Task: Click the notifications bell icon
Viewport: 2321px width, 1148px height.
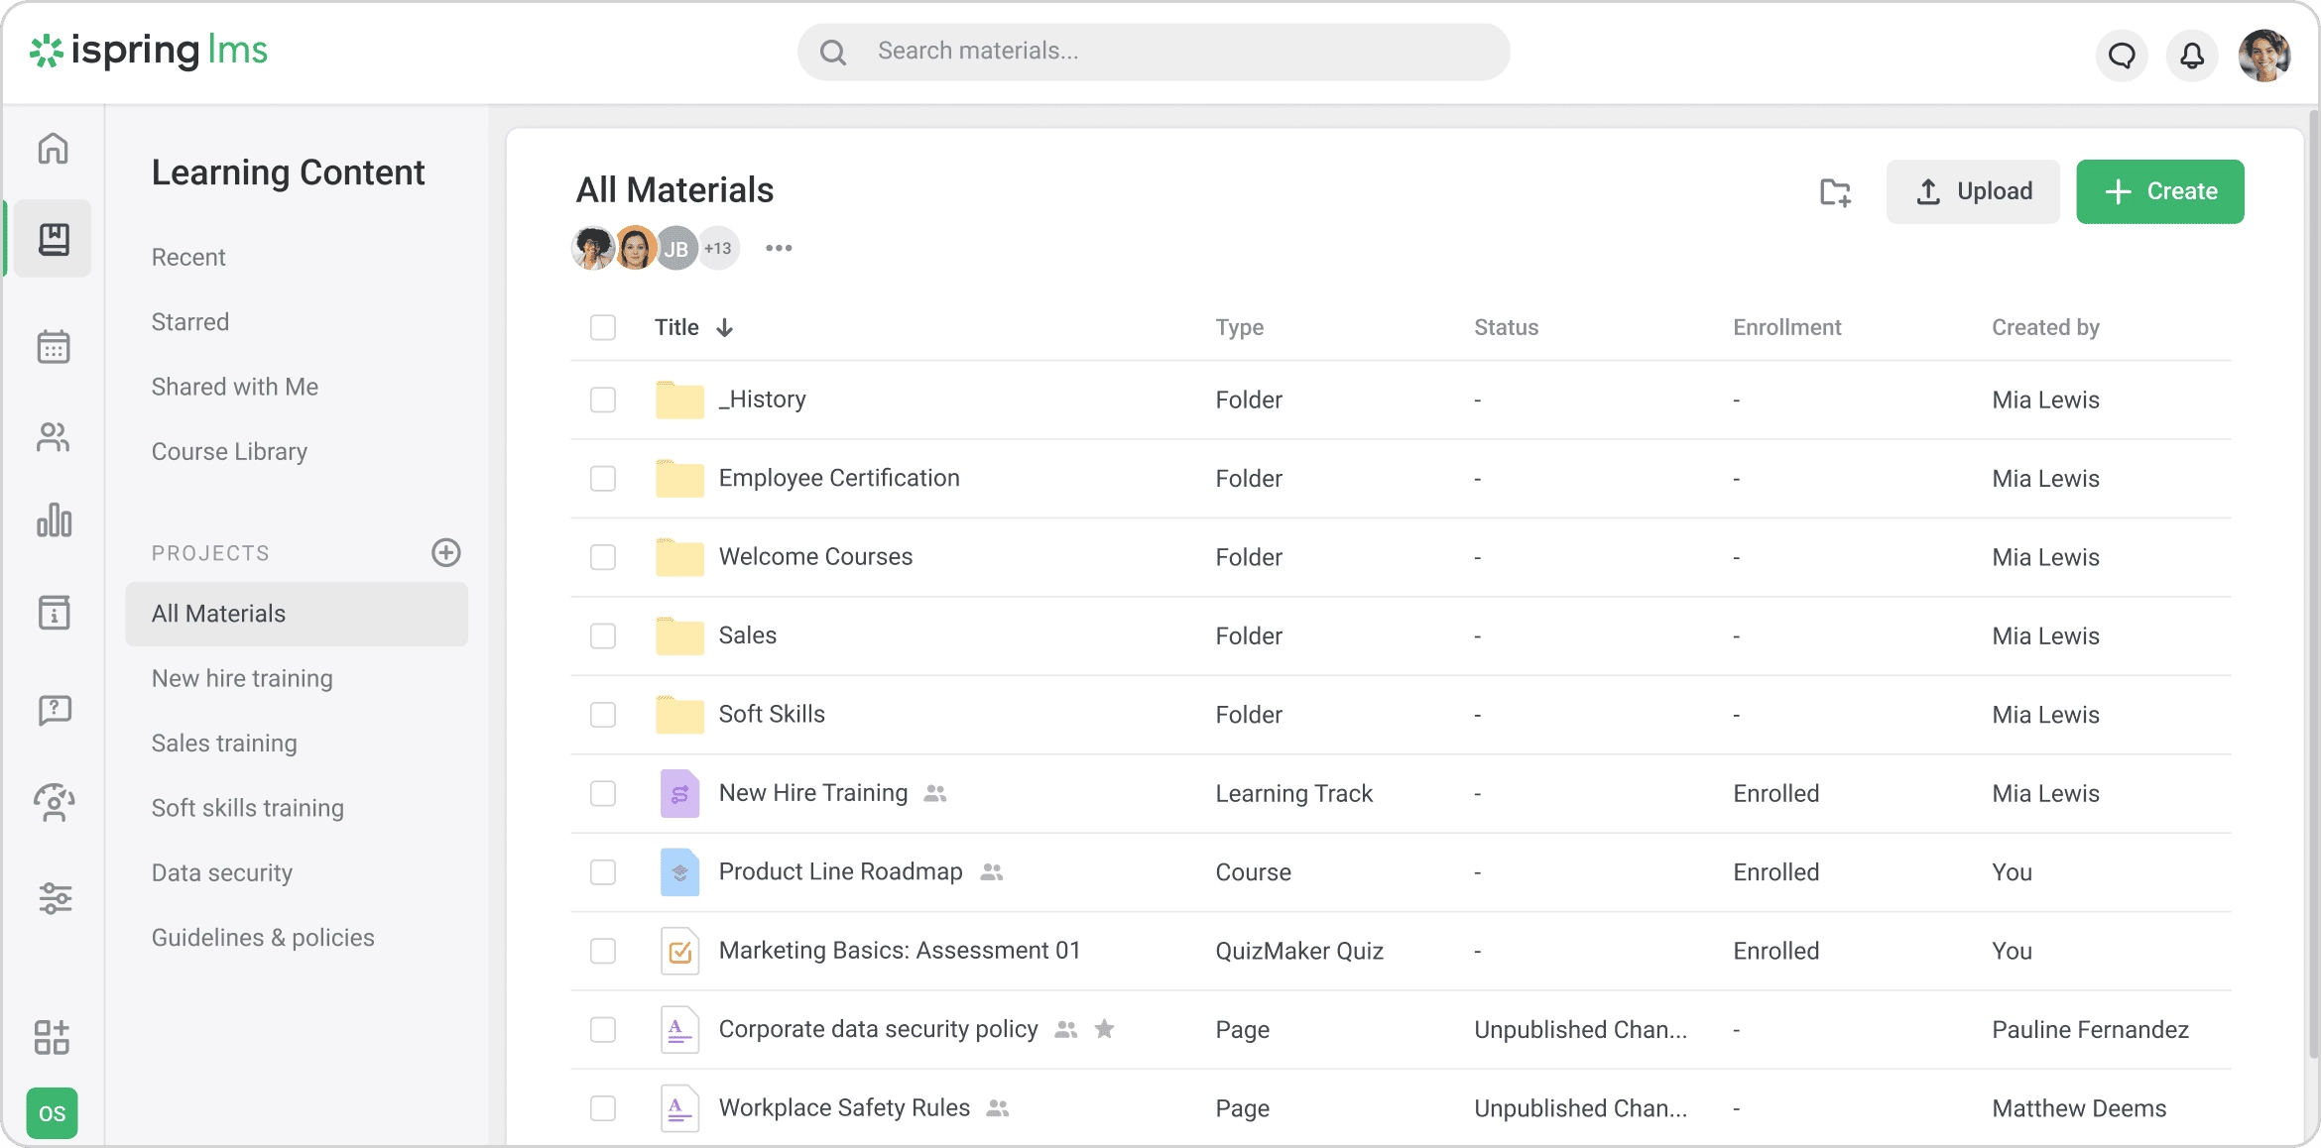Action: coord(2191,56)
